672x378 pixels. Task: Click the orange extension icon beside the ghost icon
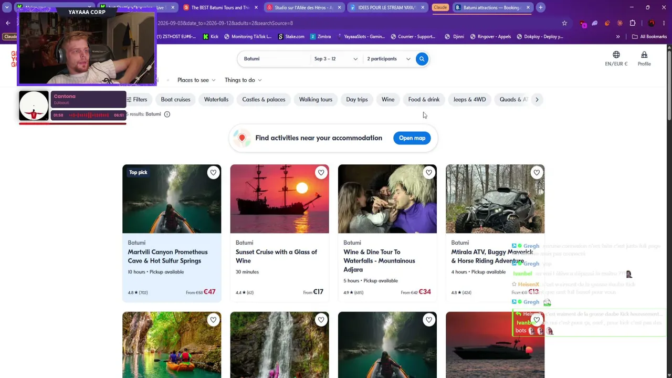(607, 23)
